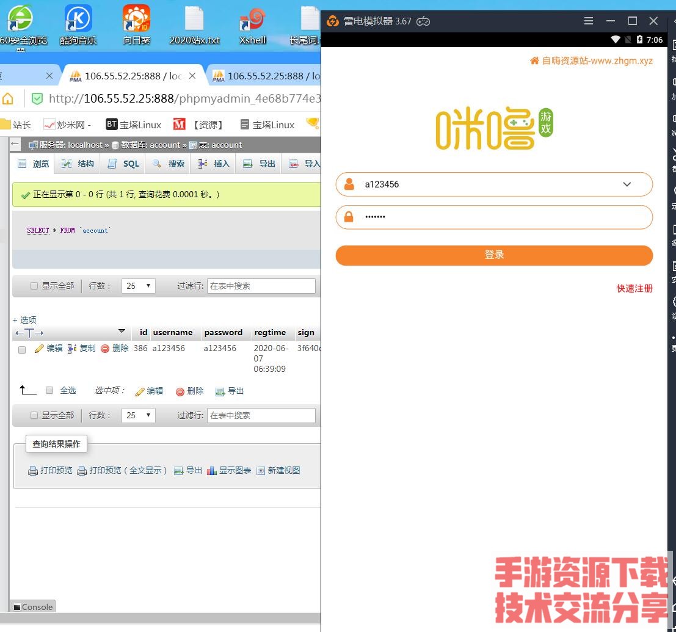676x632 pixels.
Task: Click the delete icon for the a123456 row
Action: point(105,349)
